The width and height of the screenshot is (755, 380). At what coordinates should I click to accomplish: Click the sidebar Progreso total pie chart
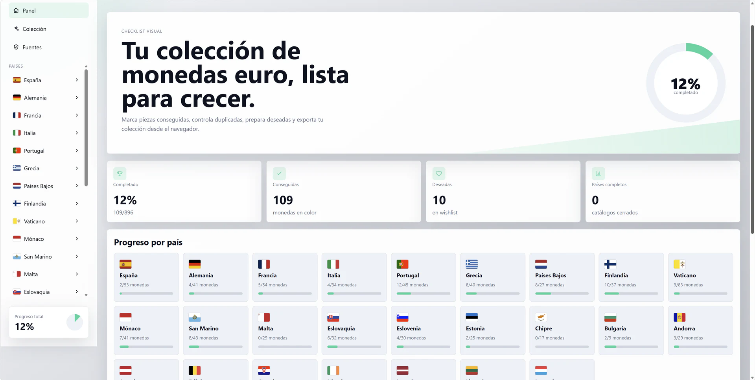click(x=74, y=322)
